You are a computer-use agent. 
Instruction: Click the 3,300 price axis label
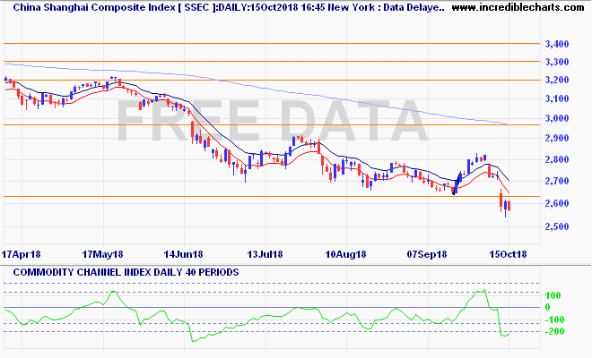[557, 62]
